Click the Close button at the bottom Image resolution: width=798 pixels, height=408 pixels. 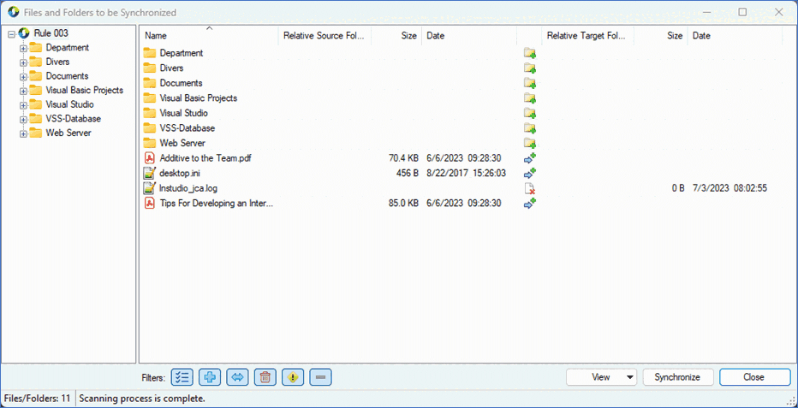point(753,377)
